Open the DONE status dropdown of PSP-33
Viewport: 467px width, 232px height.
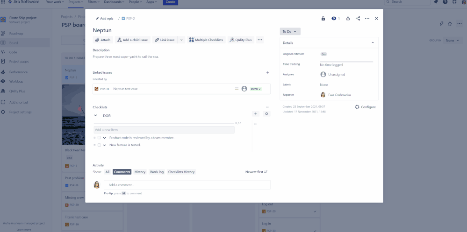[x=256, y=89]
